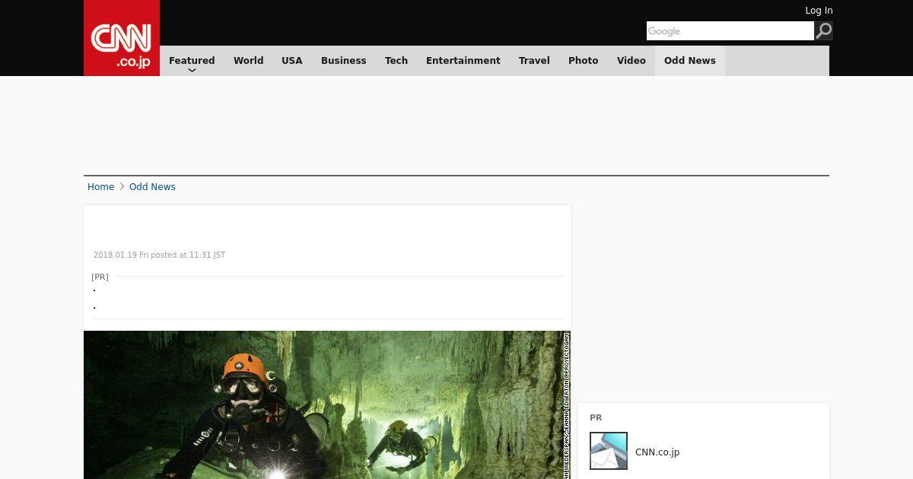This screenshot has width=913, height=479.
Task: Go to Entertainment news
Action: click(x=463, y=61)
